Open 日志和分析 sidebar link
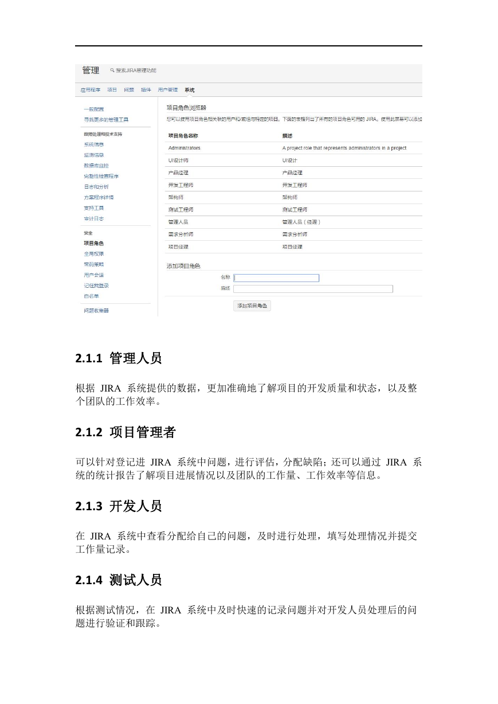The width and height of the screenshot is (498, 704). point(96,186)
